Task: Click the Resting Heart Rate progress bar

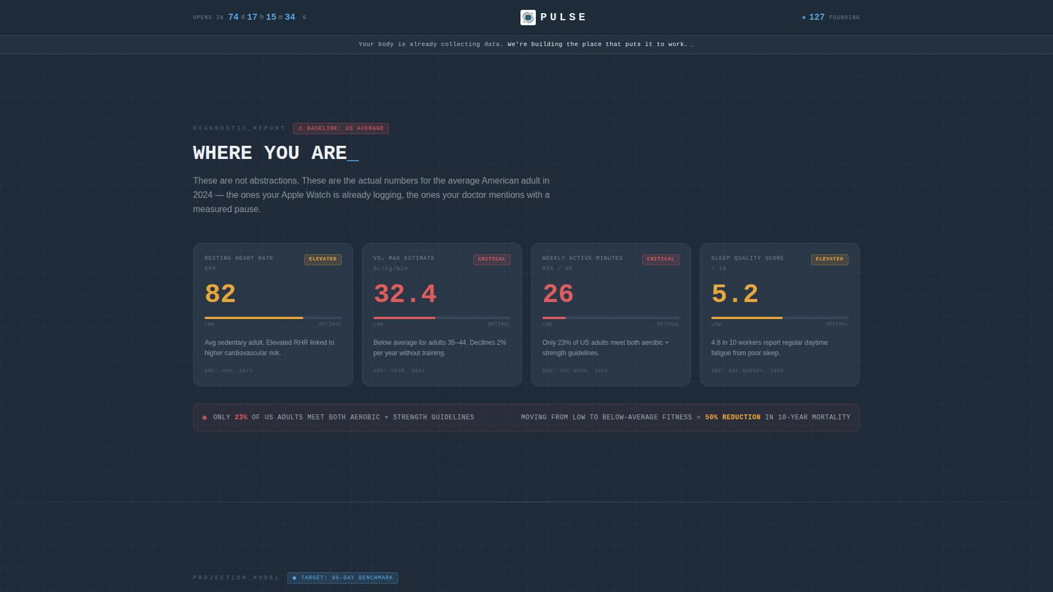Action: (273, 318)
